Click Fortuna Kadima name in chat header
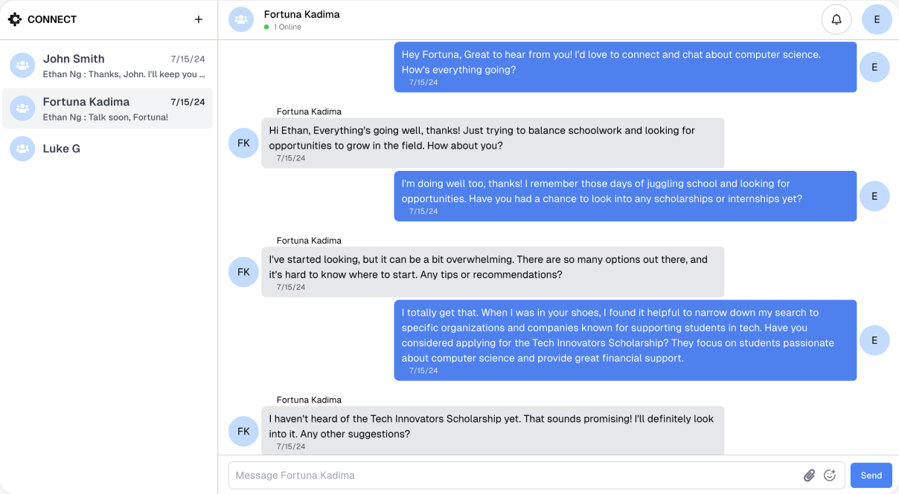This screenshot has width=899, height=494. tap(302, 14)
